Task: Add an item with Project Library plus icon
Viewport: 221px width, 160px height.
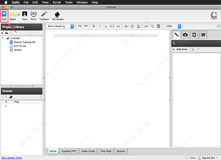Action: [x=2, y=33]
